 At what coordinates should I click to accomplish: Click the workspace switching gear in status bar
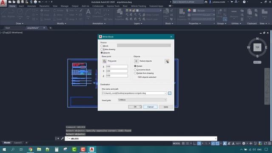pos(244,143)
